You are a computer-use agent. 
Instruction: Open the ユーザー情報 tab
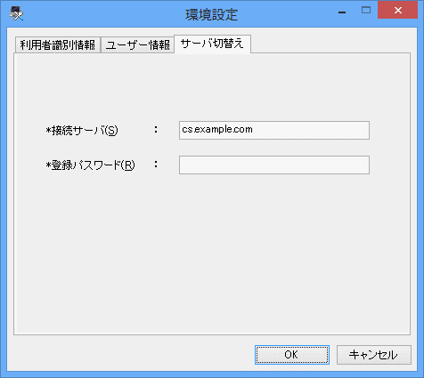[137, 44]
